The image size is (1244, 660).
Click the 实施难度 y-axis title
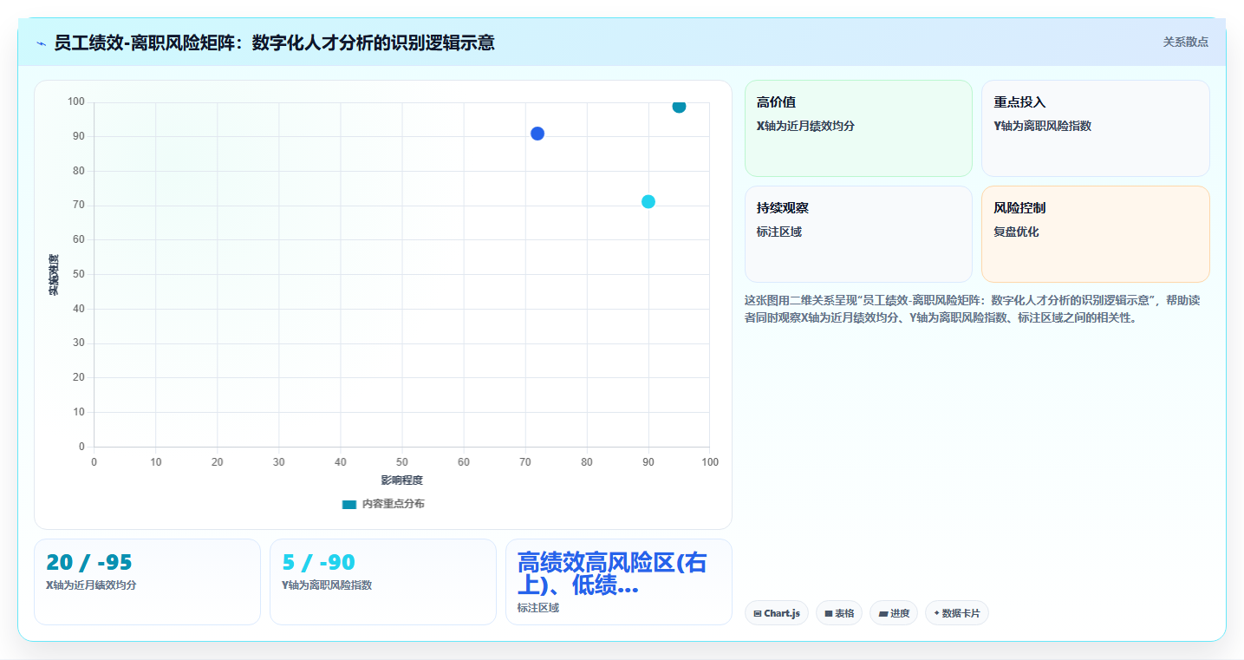coord(54,274)
